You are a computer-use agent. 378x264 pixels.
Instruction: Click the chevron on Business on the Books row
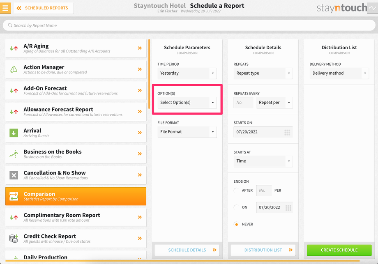coord(140,154)
